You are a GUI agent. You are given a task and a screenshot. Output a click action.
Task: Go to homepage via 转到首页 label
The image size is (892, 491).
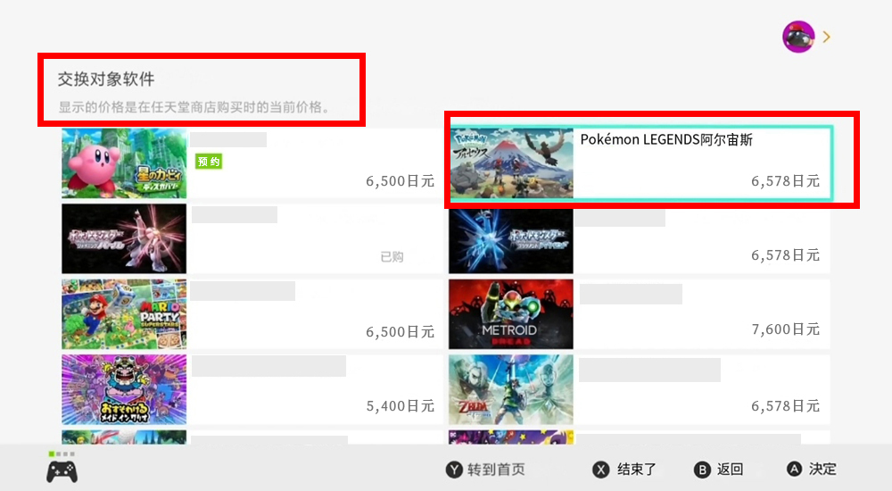[496, 470]
